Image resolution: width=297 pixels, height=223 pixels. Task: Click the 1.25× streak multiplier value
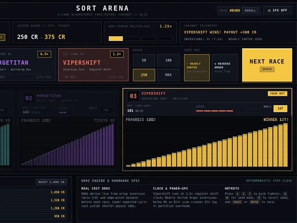coord(166,26)
